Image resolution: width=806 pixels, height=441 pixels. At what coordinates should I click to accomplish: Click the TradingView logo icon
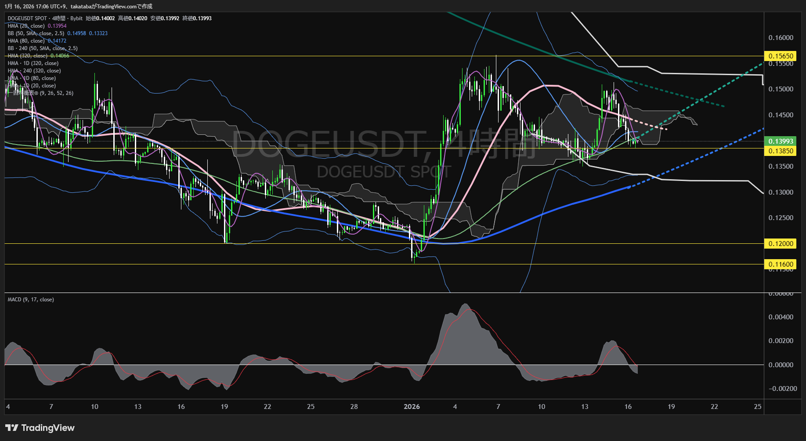click(12, 428)
